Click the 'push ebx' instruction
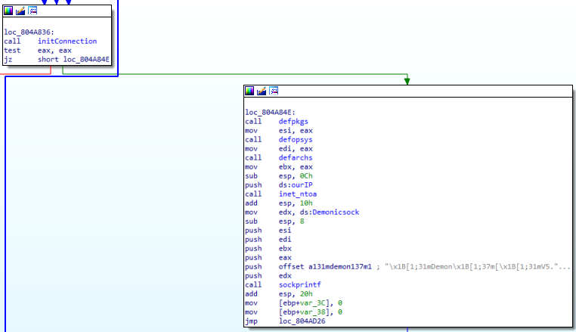The image size is (576, 332). pyautogui.click(x=268, y=248)
